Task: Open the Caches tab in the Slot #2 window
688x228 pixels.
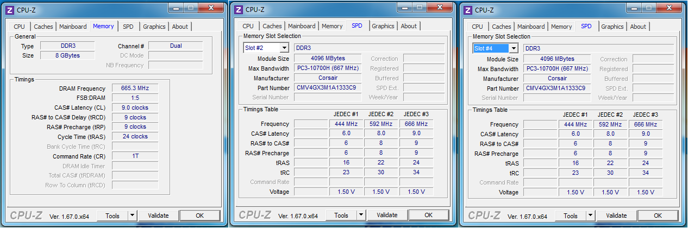Action: (x=272, y=26)
